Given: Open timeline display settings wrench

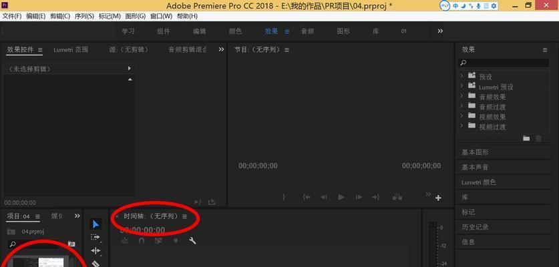Looking at the screenshot, I should pyautogui.click(x=192, y=240).
